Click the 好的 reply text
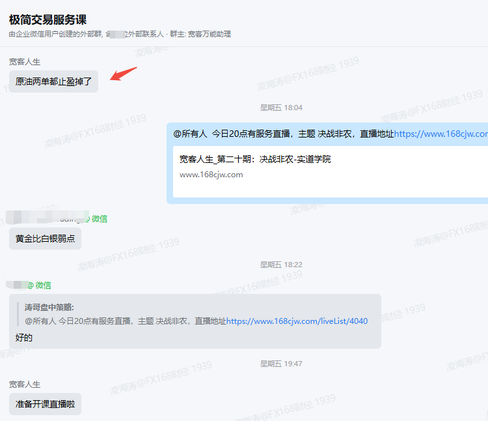This screenshot has width=488, height=421. click(x=24, y=338)
